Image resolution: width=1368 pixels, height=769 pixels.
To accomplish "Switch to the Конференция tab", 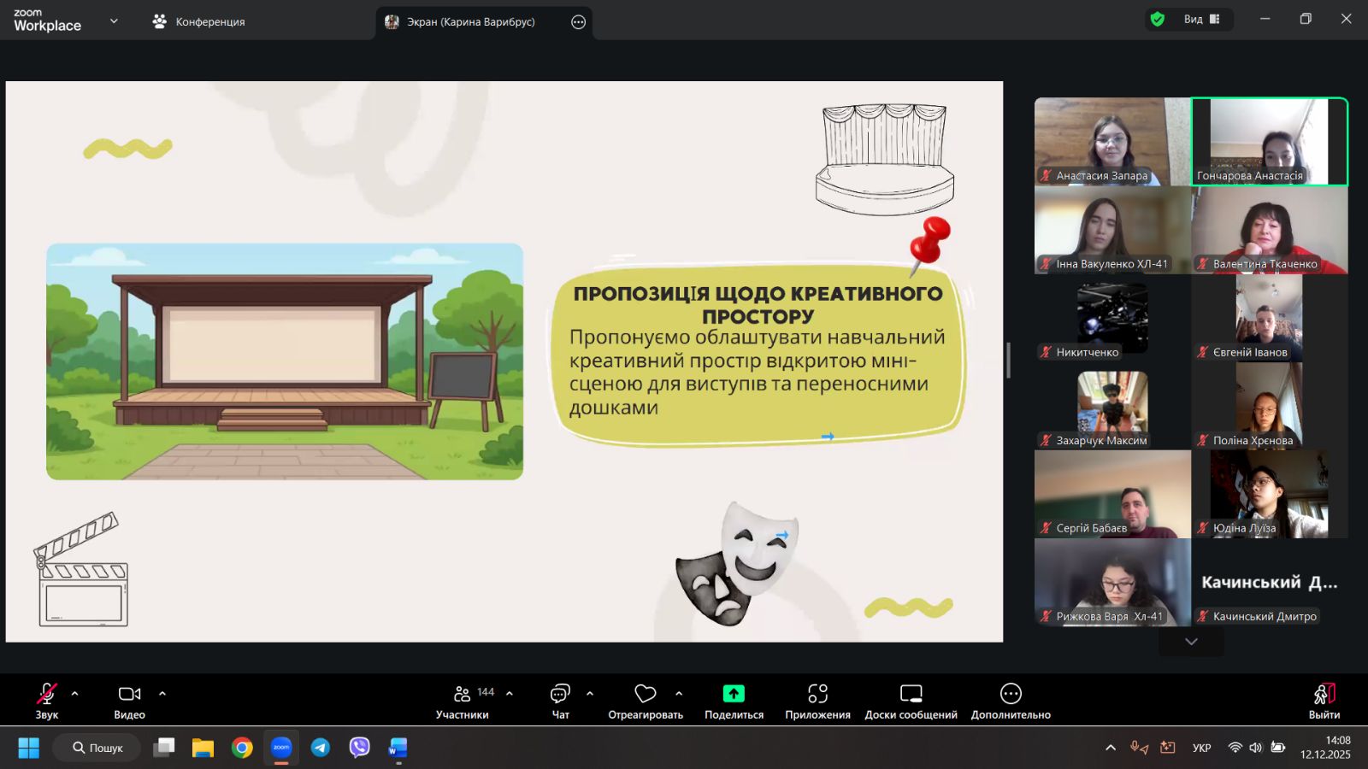I will pos(199,22).
